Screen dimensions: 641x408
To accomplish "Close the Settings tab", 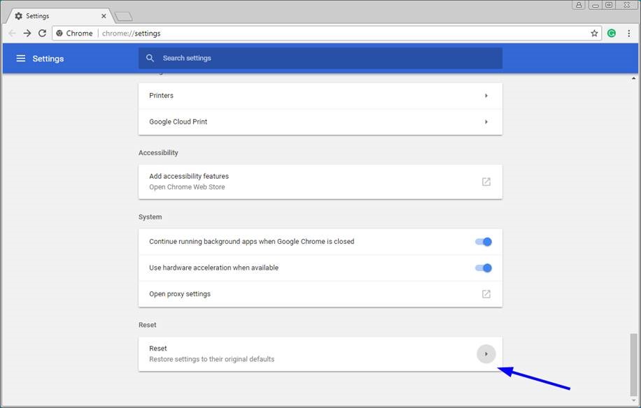I will pos(104,16).
